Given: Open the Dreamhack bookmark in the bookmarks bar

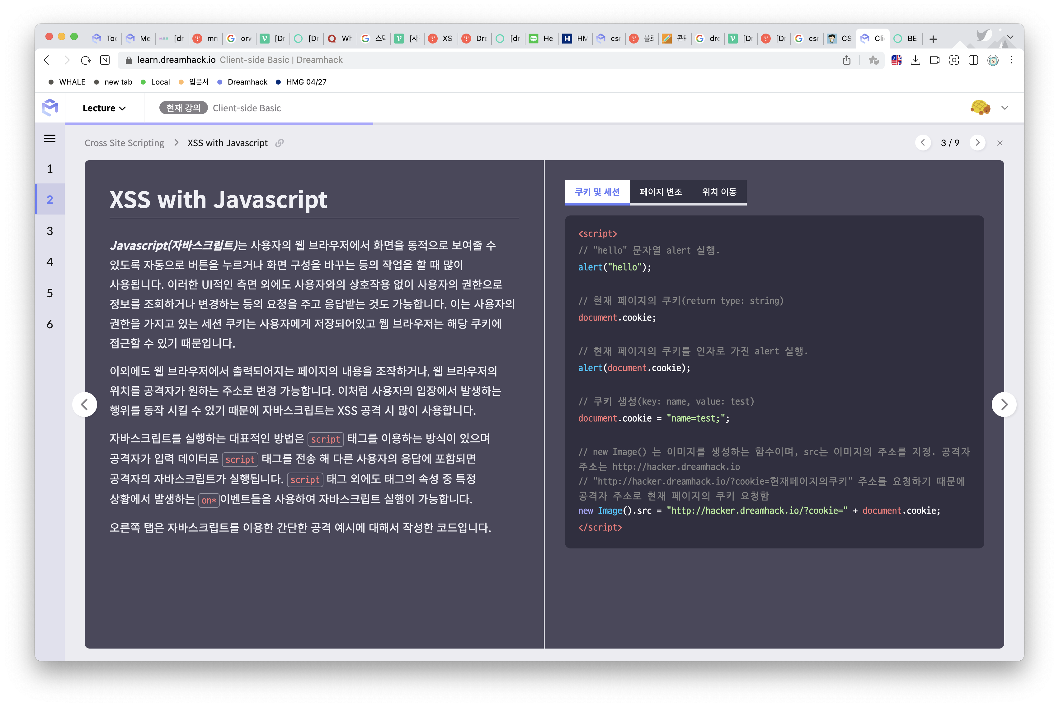Looking at the screenshot, I should coord(247,82).
